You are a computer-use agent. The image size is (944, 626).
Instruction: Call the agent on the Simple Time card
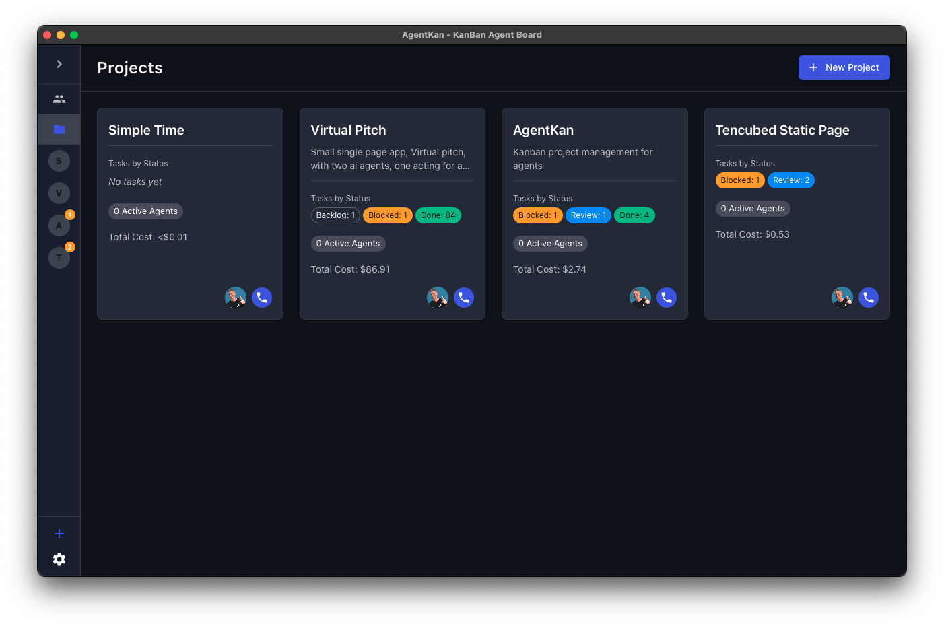click(262, 297)
